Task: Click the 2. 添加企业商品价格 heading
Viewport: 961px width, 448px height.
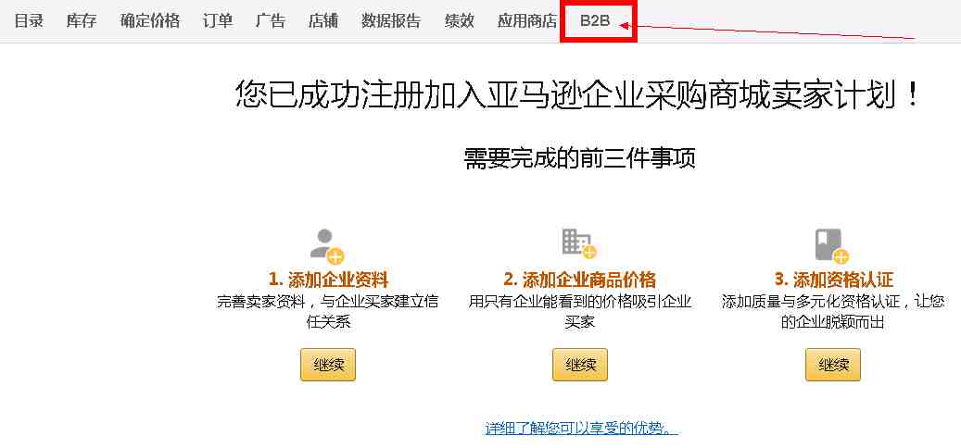Action: pyautogui.click(x=580, y=280)
